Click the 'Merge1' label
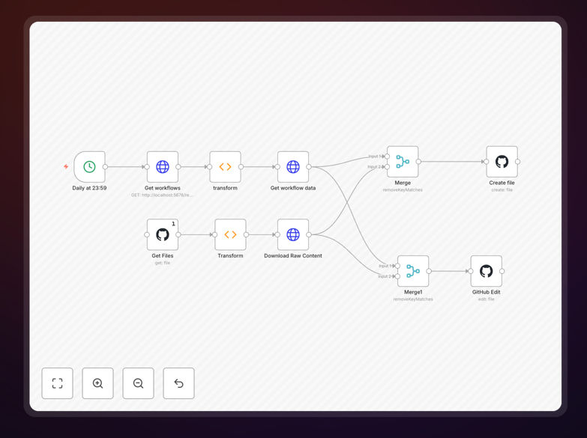The image size is (587, 438). click(x=413, y=292)
